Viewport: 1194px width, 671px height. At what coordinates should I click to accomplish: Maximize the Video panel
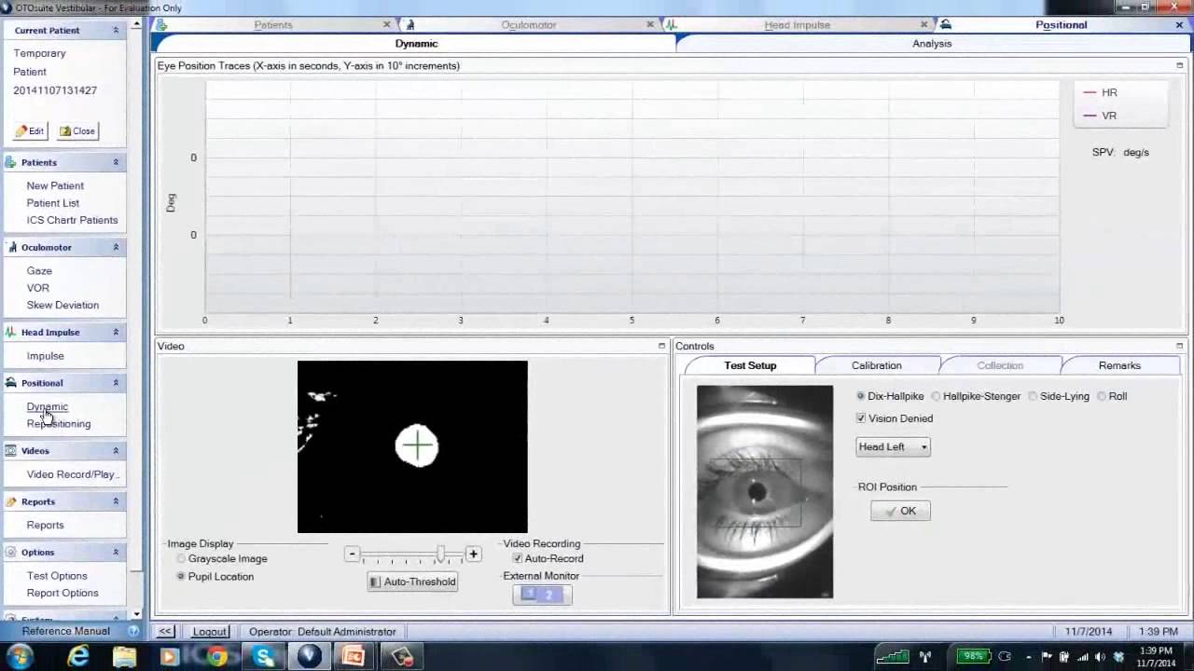(x=661, y=346)
